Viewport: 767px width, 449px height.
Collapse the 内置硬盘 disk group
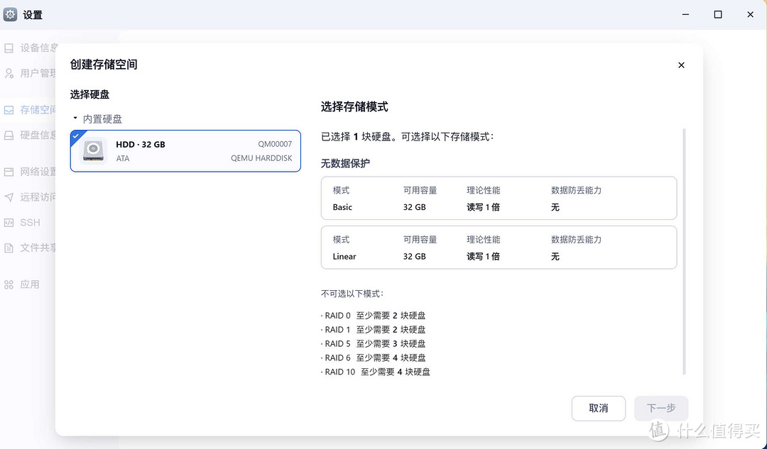coord(74,118)
